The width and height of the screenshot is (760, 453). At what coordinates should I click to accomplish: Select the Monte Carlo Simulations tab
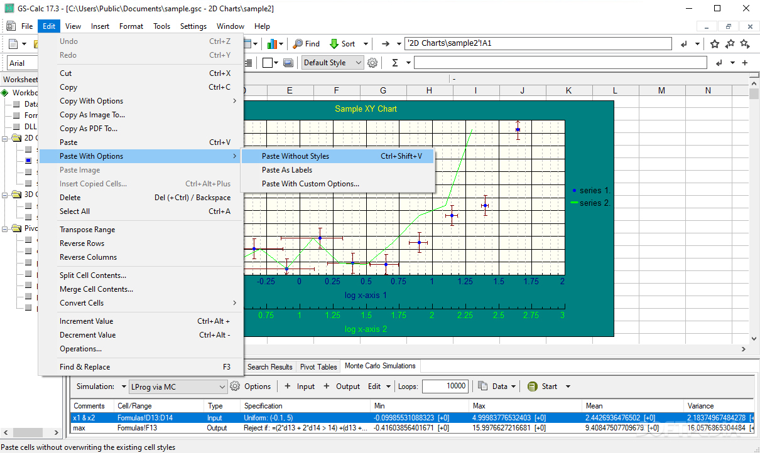point(380,366)
